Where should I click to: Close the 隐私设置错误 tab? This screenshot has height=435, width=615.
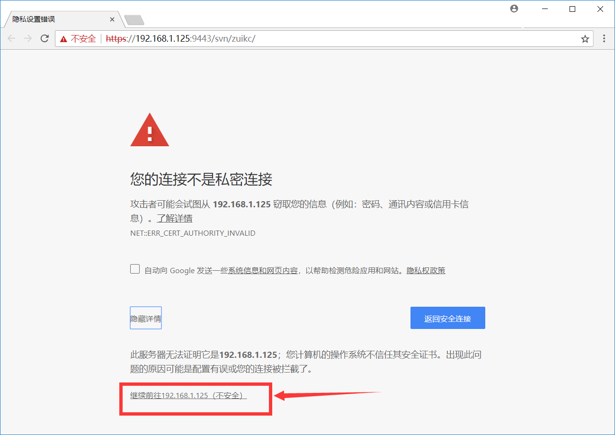click(x=112, y=20)
